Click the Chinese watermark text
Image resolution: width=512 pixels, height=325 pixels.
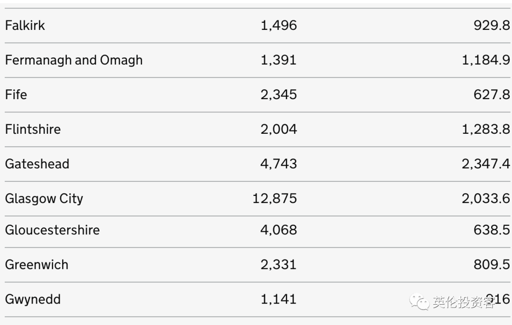point(464,302)
